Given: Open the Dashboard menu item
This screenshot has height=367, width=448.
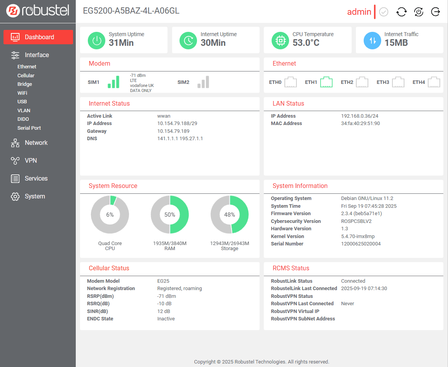Looking at the screenshot, I should [38, 37].
